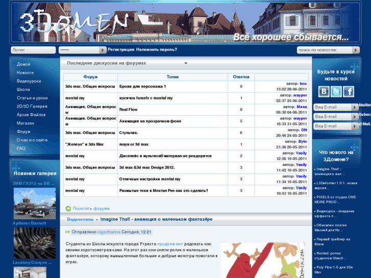
Task: Open Форум in the sidebar menu
Action: (x=23, y=132)
